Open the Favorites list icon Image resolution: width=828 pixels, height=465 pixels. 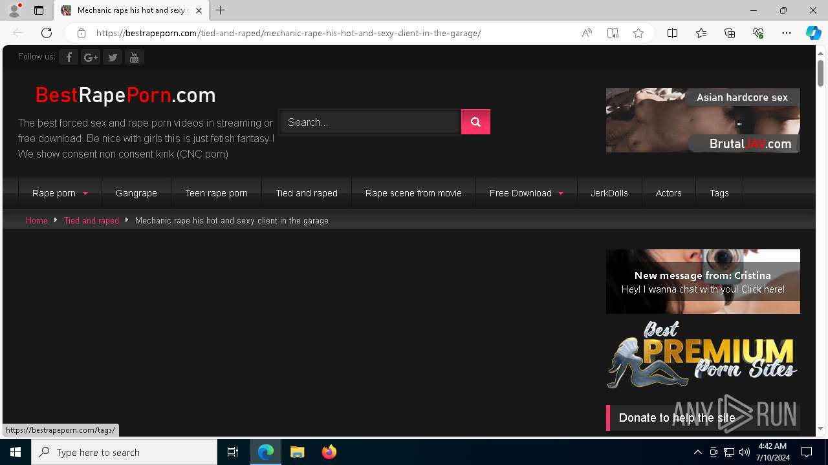tap(701, 33)
